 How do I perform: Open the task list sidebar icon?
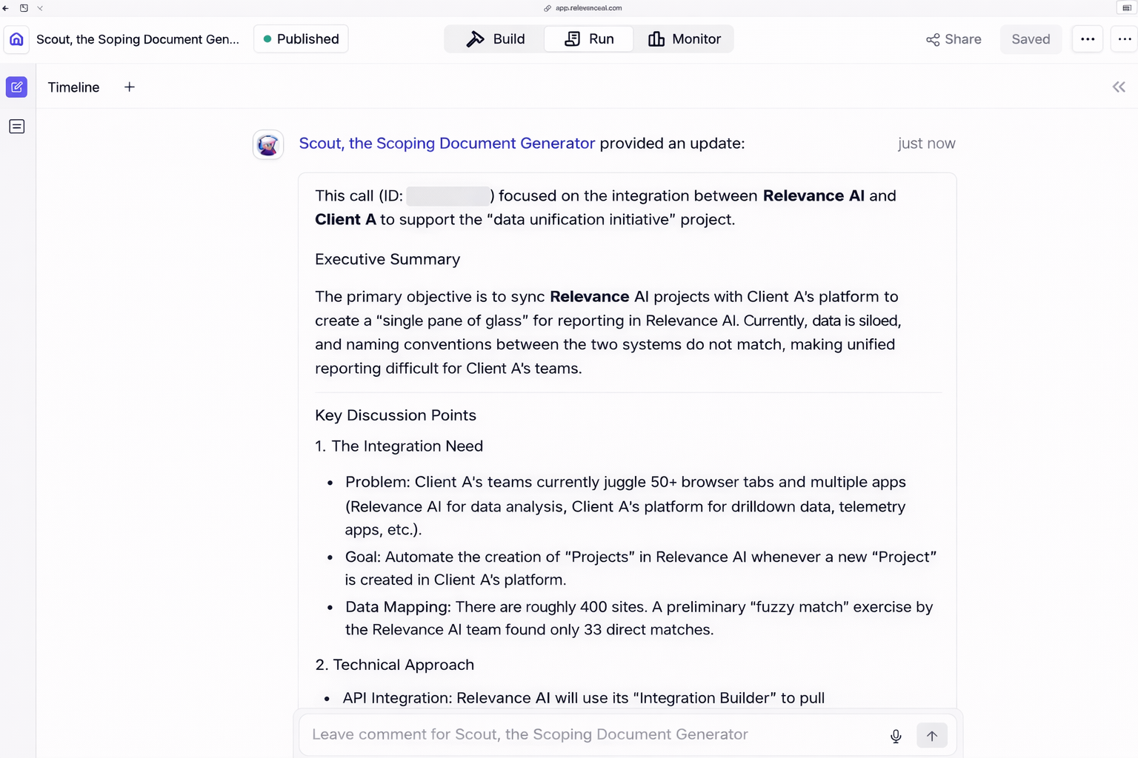pyautogui.click(x=16, y=127)
